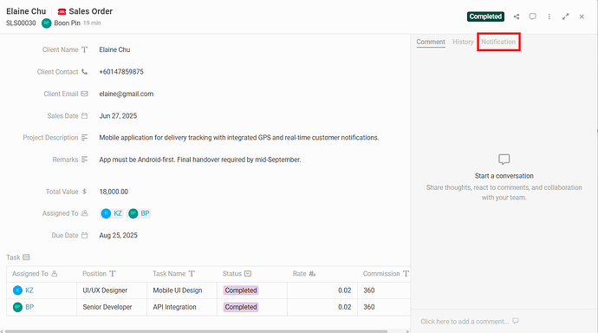This screenshot has width=598, height=333.
Task: Click the email elaine@gmail.com
Action: 127,94
